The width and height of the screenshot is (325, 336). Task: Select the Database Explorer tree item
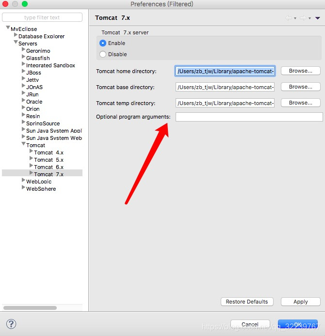41,36
